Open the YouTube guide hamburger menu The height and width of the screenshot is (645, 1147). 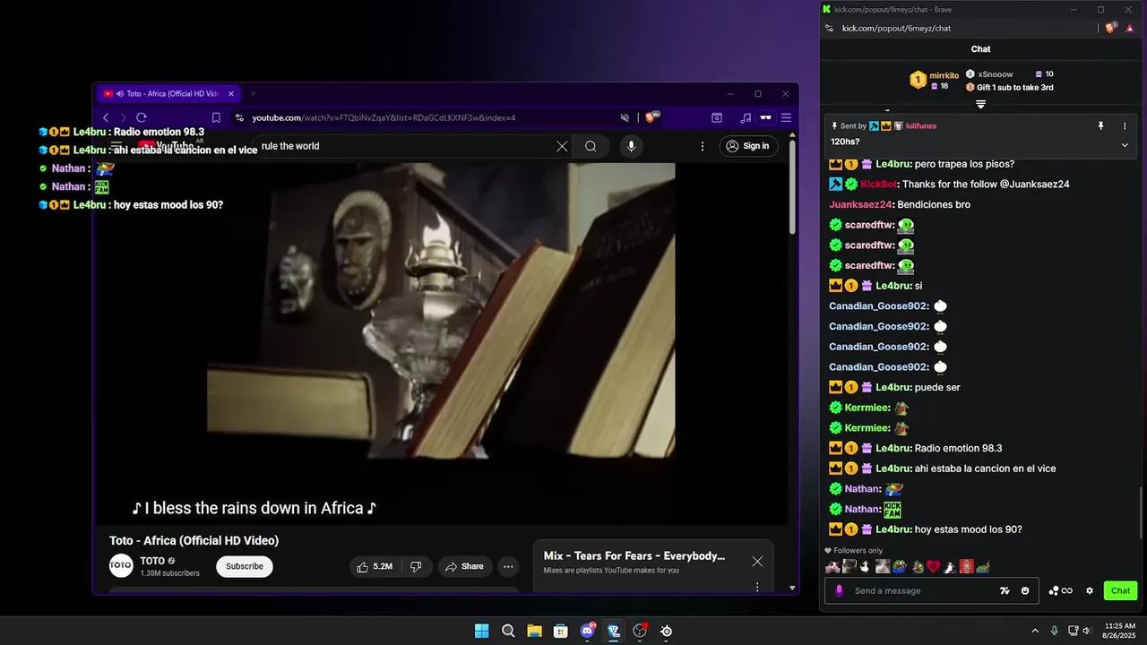pyautogui.click(x=116, y=146)
